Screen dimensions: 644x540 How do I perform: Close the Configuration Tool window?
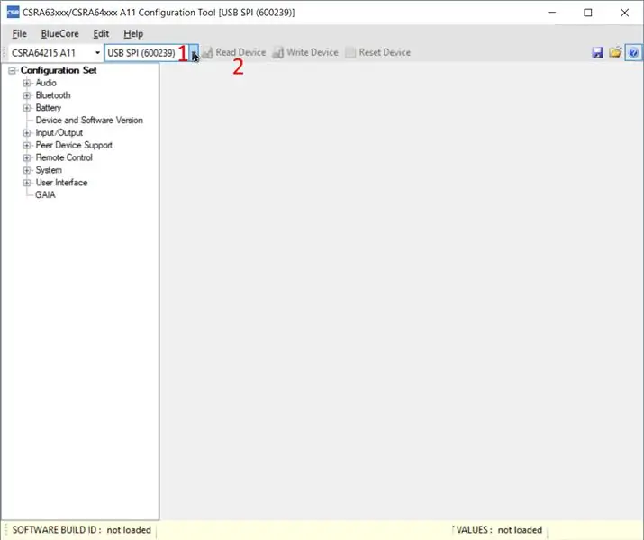point(625,13)
